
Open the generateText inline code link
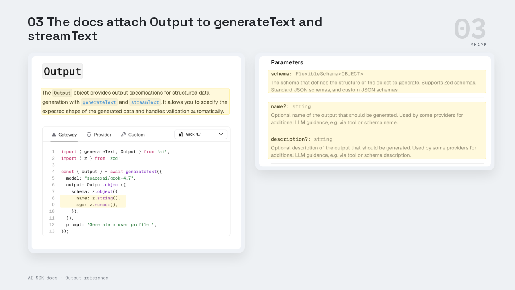pyautogui.click(x=99, y=102)
